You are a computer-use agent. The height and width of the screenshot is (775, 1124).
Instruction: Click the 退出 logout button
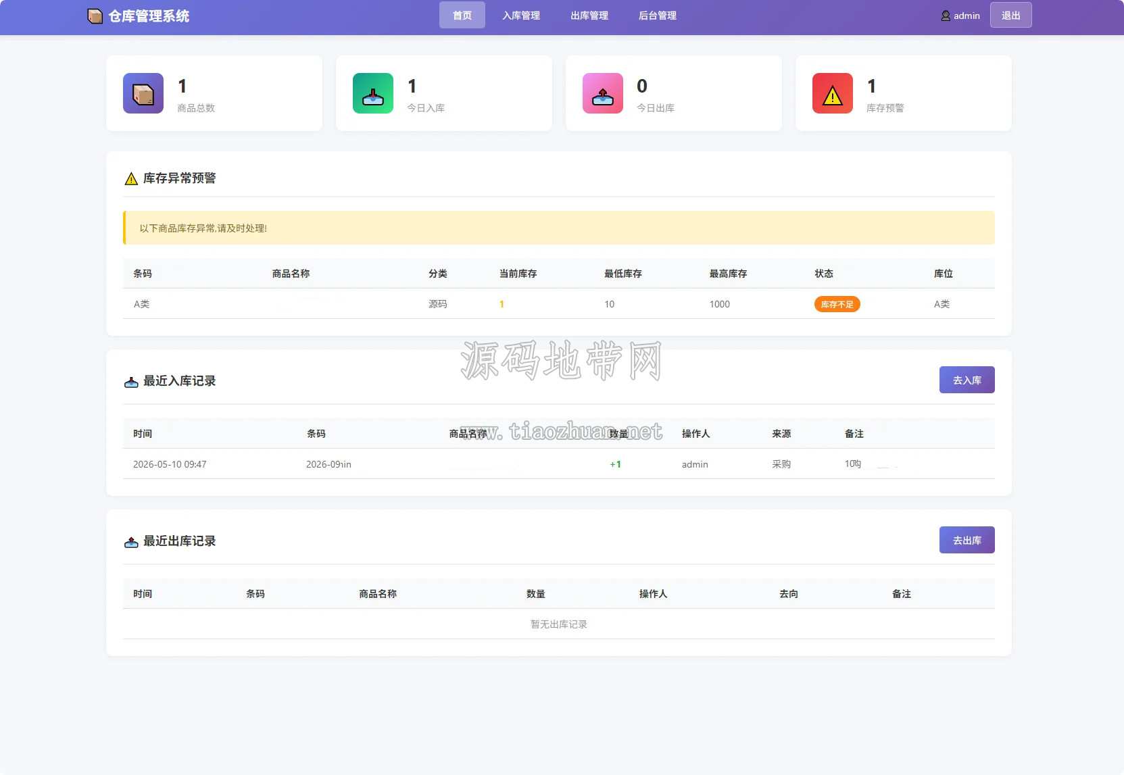(1011, 15)
